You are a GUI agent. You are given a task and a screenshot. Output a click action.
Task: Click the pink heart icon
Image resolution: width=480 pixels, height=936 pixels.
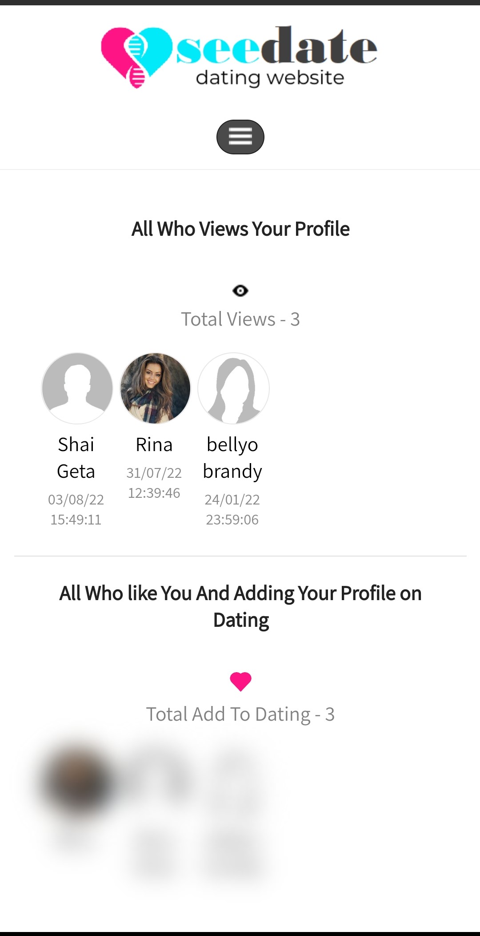[x=240, y=682]
